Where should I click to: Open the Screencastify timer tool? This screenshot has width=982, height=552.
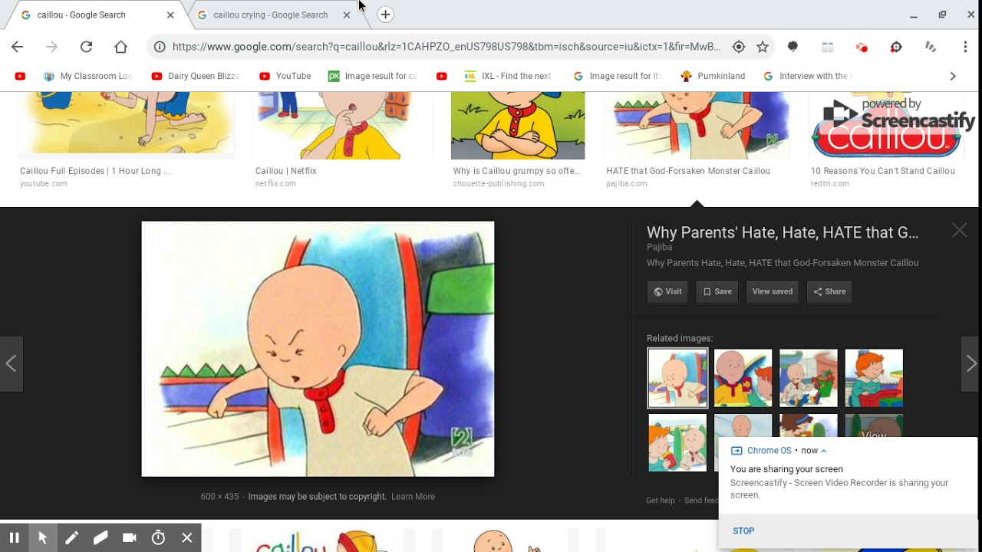click(x=158, y=538)
